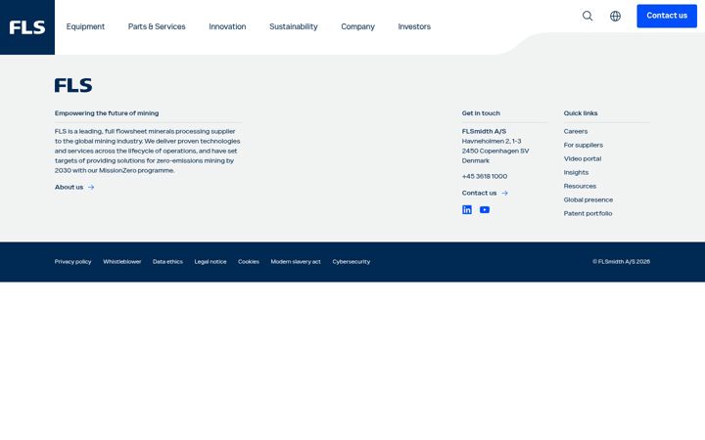Follow the About us link

click(x=74, y=187)
